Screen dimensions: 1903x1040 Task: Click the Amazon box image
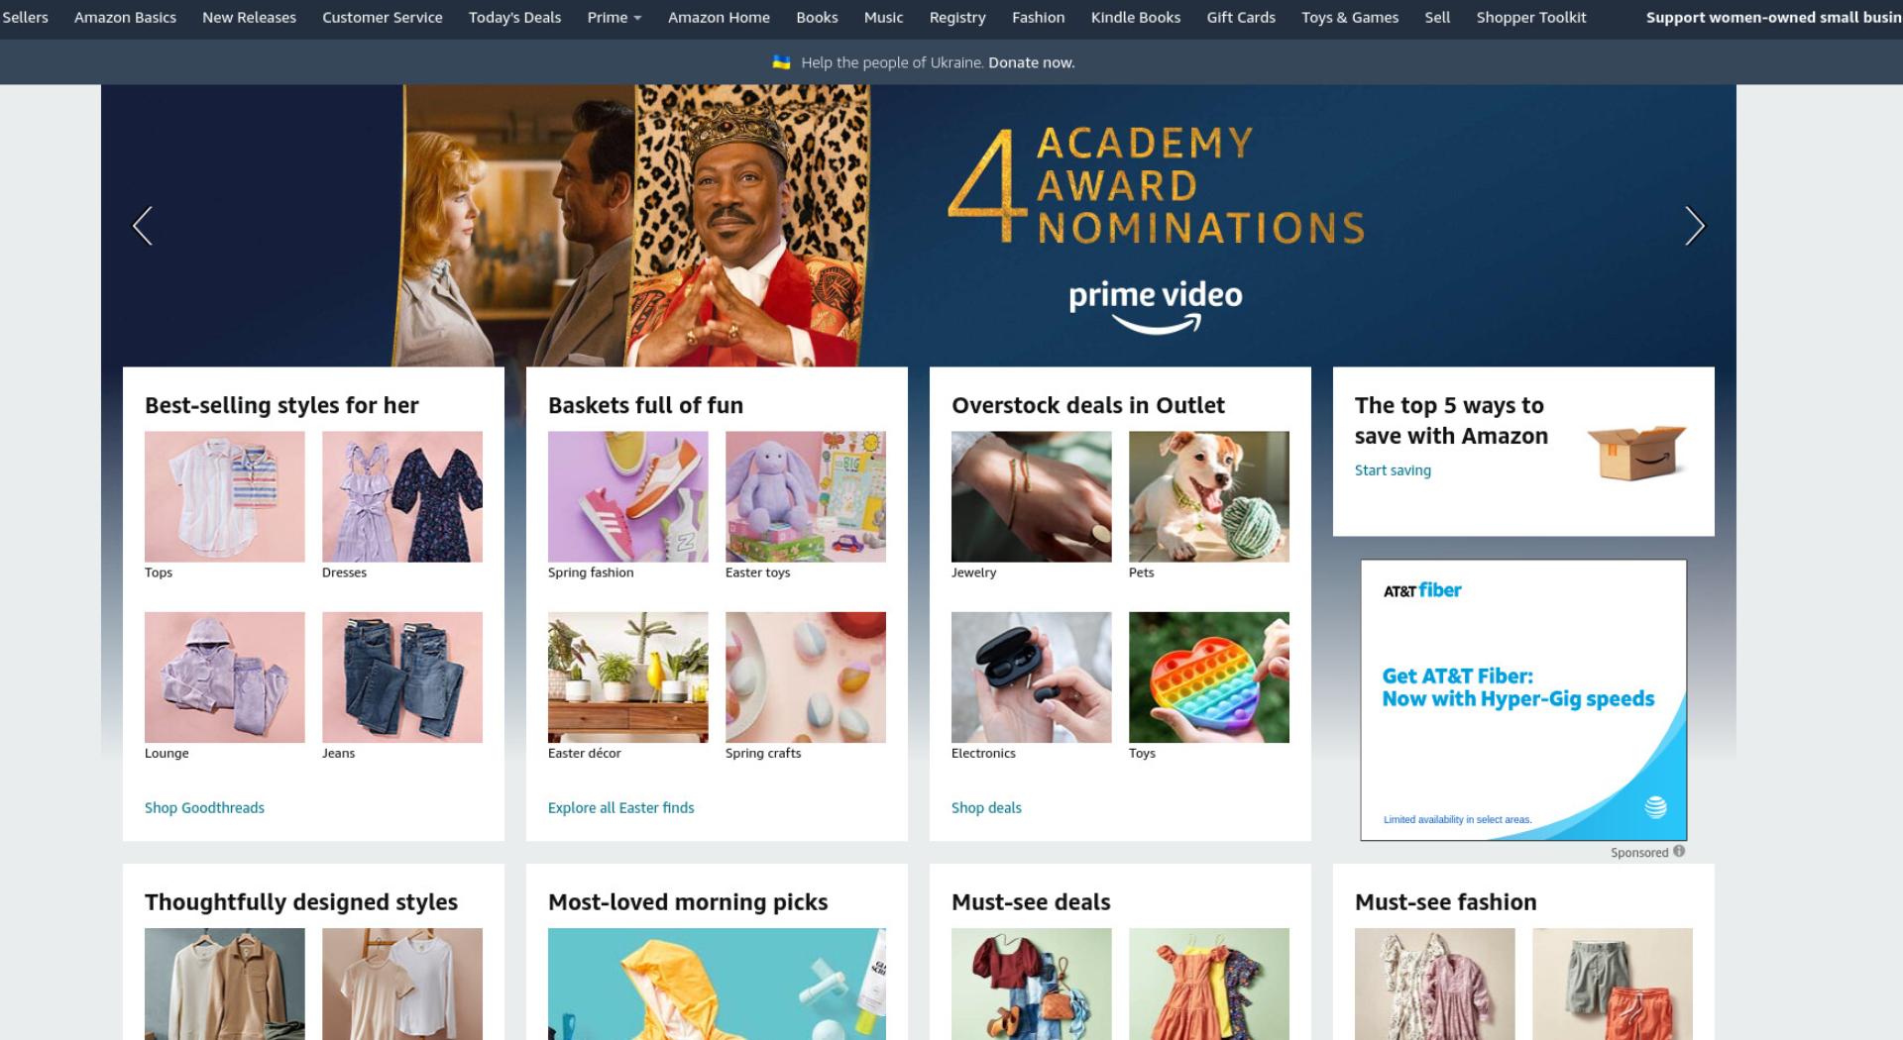pos(1635,452)
